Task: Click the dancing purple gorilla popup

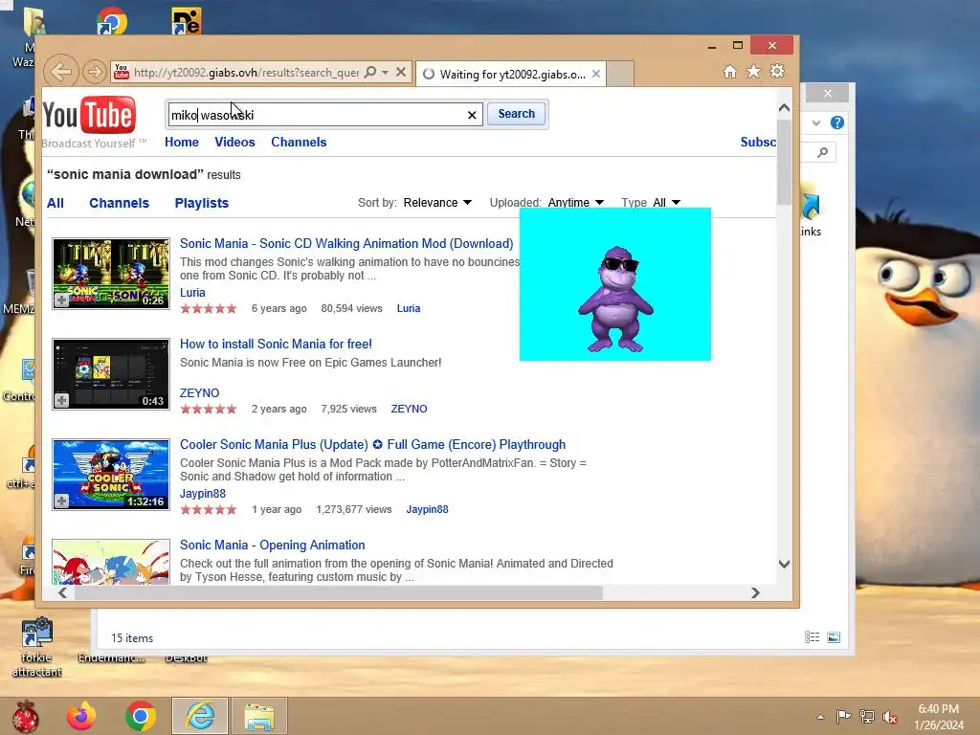Action: tap(615, 284)
